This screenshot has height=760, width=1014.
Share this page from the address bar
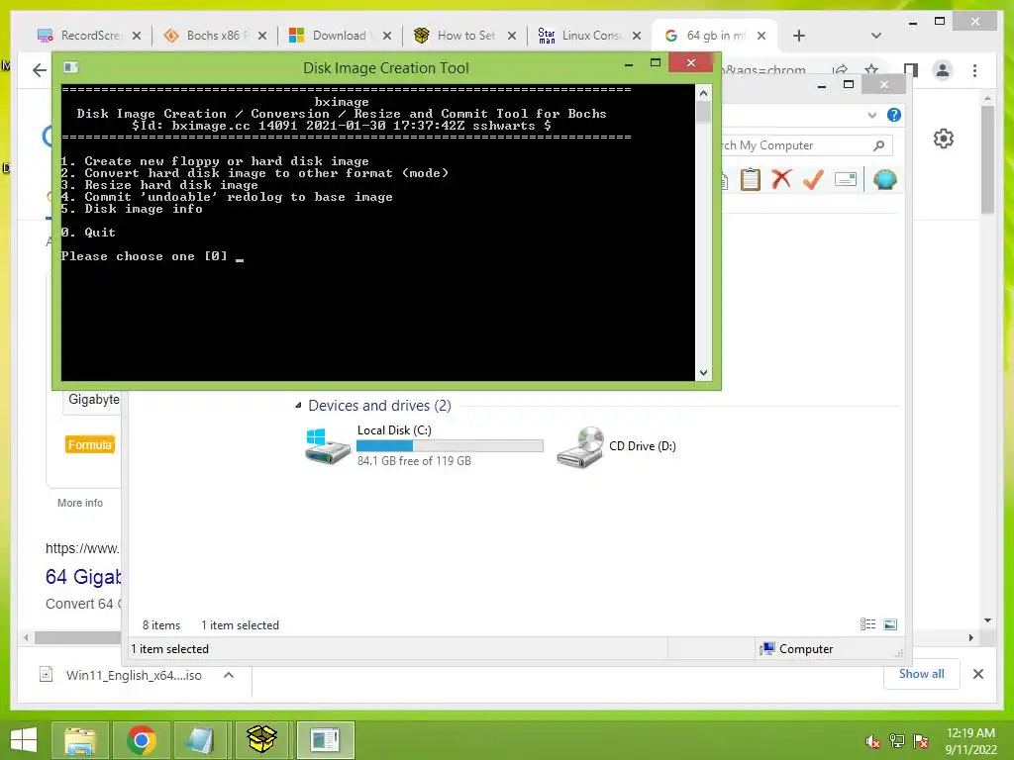pos(840,69)
